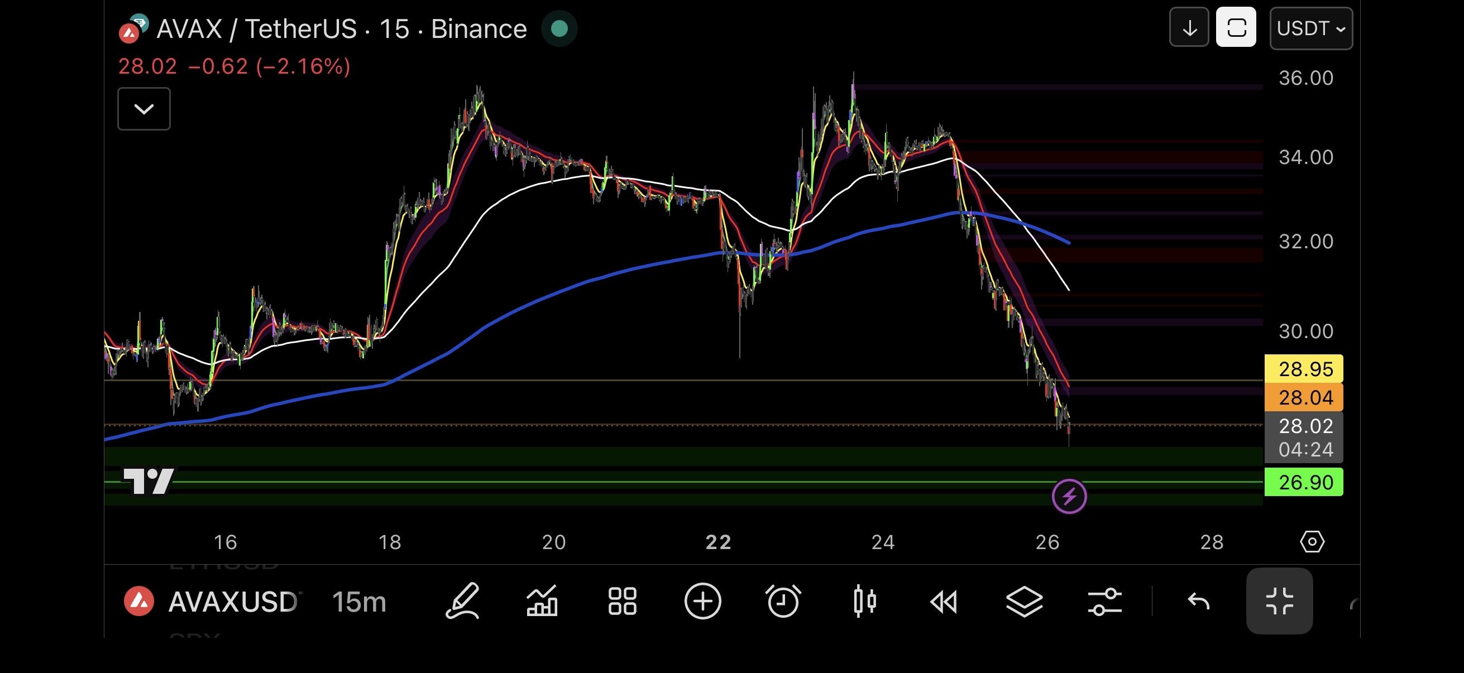Tap the red AVAX logo in bottom bar
Image resolution: width=1464 pixels, height=673 pixels.
(x=139, y=601)
